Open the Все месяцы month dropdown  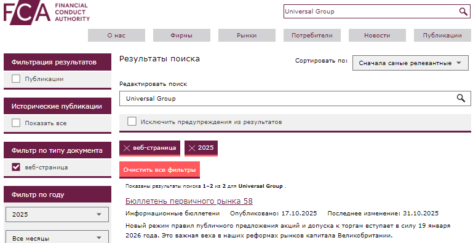pyautogui.click(x=57, y=237)
